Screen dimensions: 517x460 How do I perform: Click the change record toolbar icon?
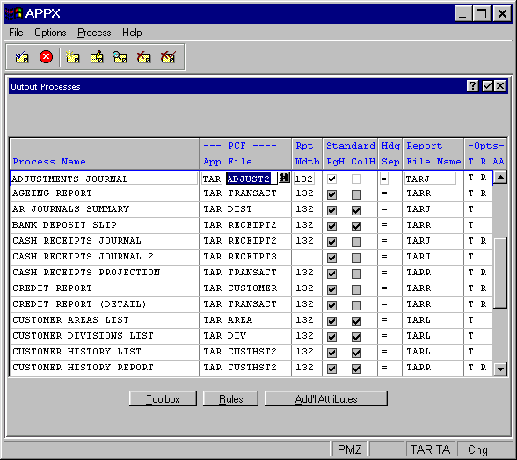[97, 57]
